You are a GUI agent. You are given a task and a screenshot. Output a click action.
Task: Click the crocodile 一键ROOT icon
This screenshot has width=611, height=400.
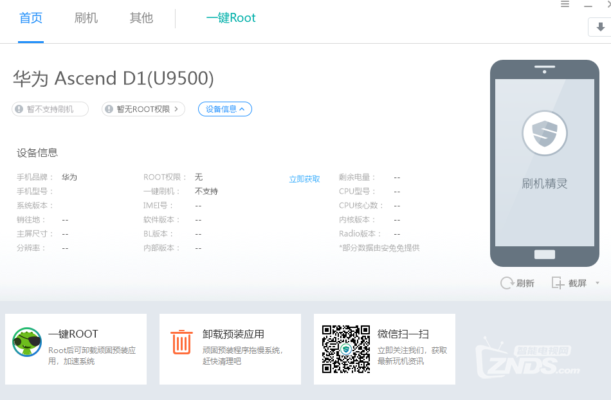tap(27, 342)
